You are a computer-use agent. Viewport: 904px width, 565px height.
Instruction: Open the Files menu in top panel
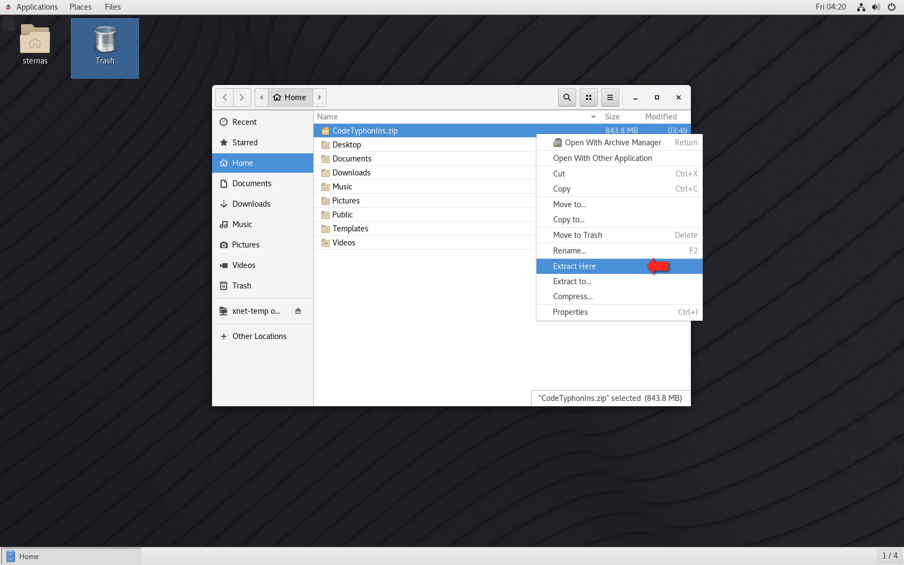click(112, 7)
